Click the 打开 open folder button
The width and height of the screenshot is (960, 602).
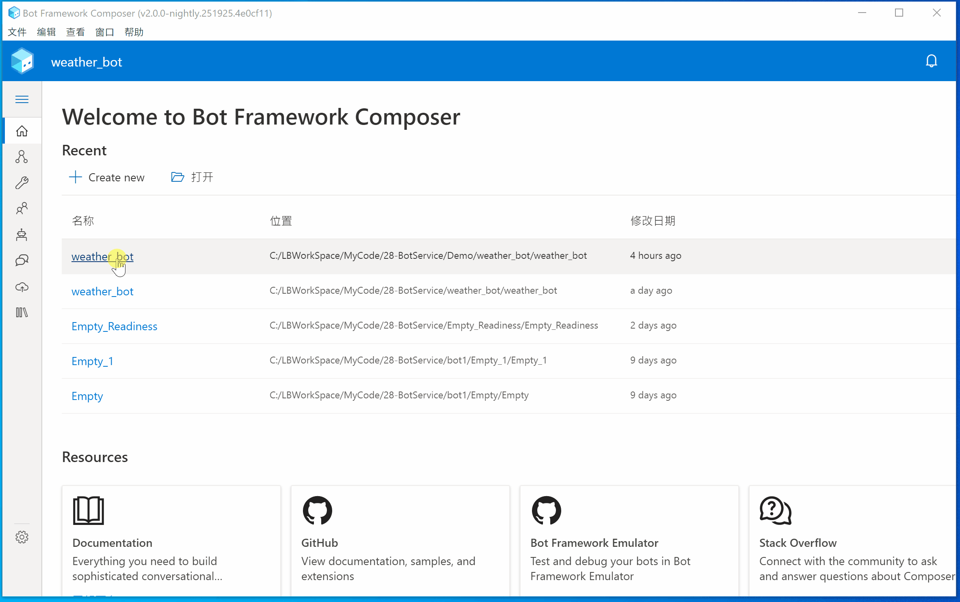[x=192, y=177]
